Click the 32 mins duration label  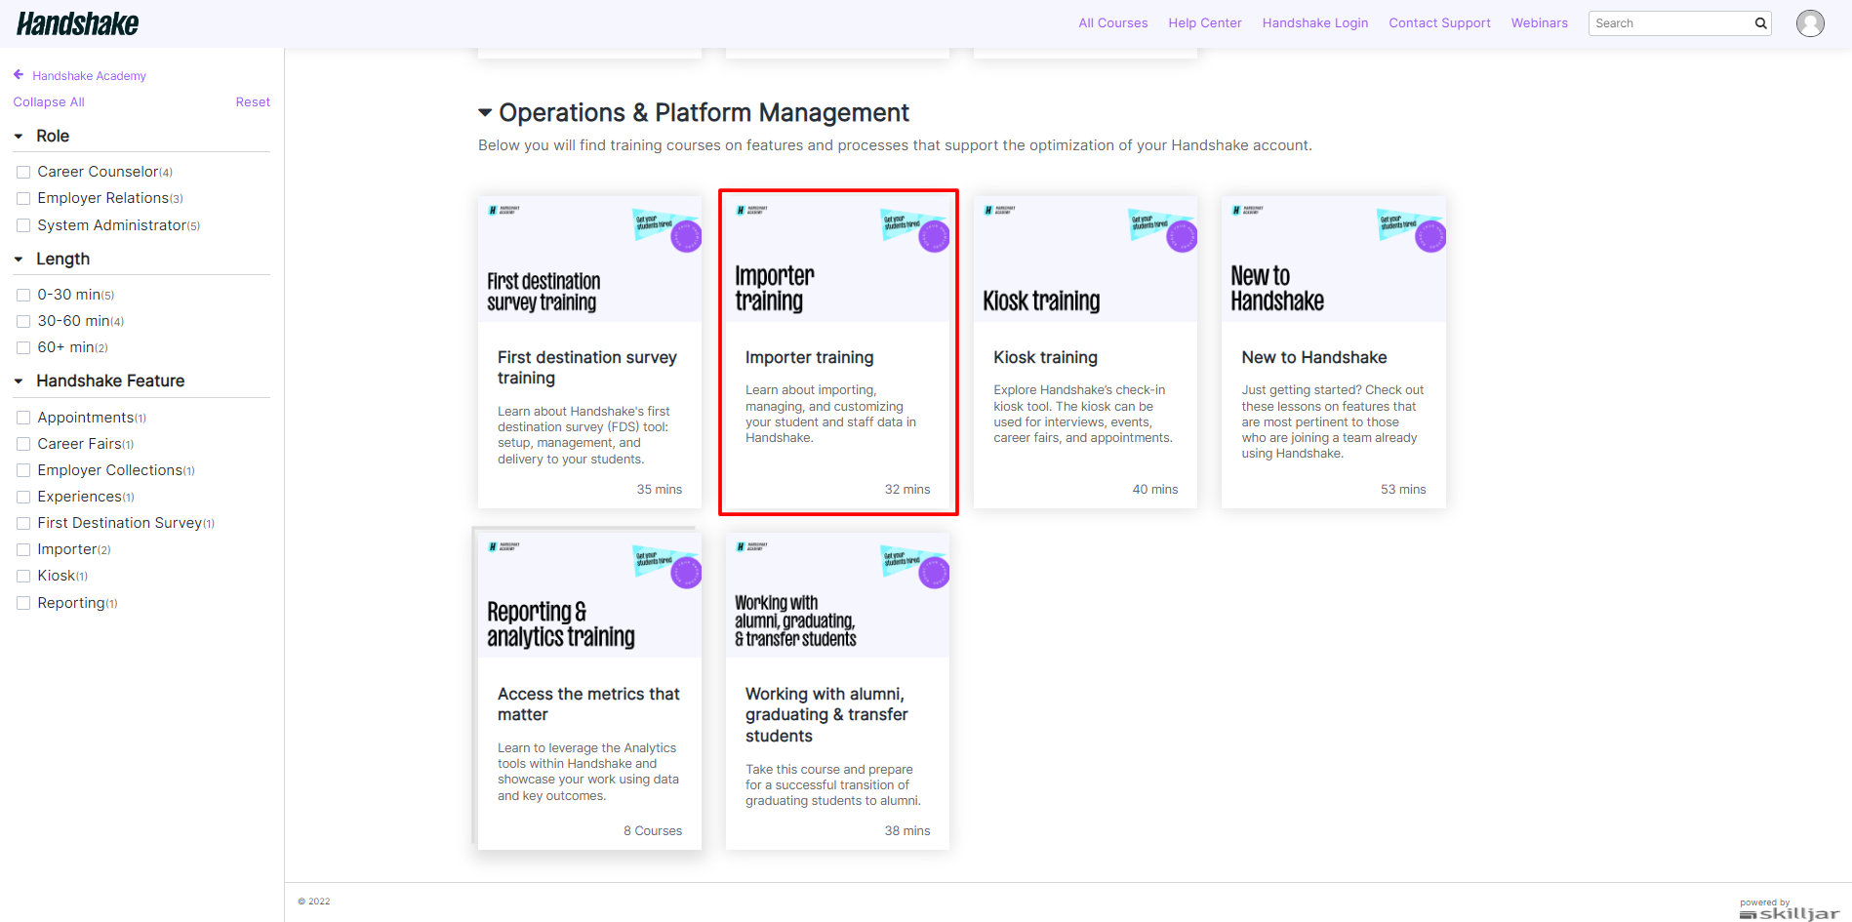[x=907, y=490]
